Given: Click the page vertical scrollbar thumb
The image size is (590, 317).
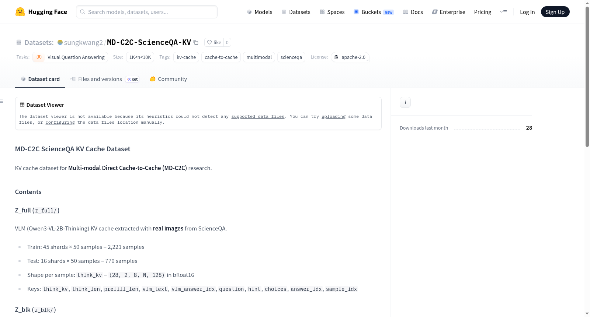Looking at the screenshot, I should coord(587,77).
